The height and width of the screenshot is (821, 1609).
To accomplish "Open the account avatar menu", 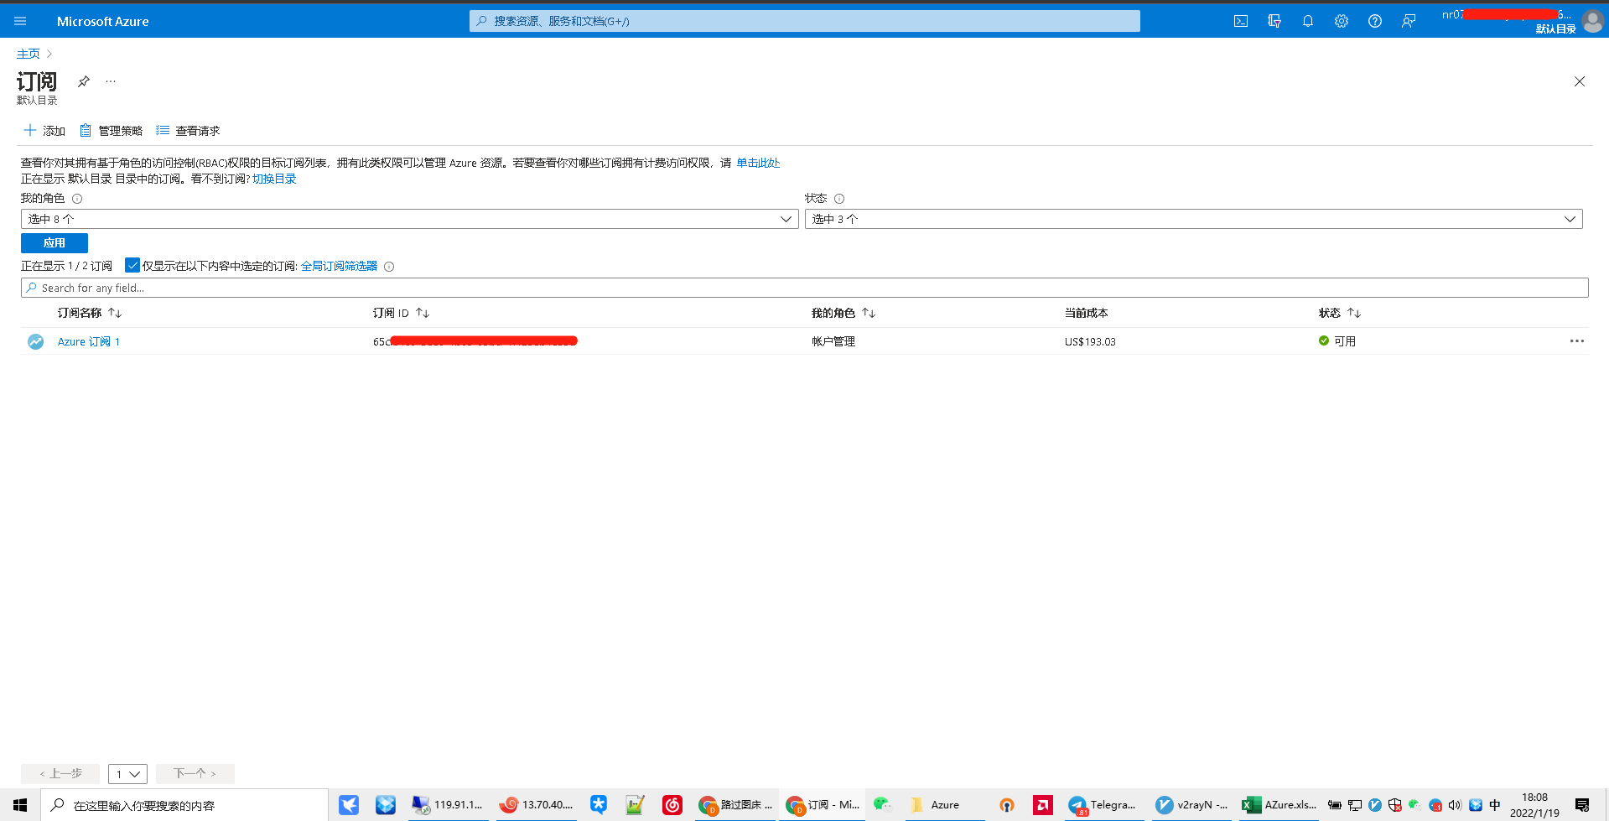I will [x=1592, y=21].
